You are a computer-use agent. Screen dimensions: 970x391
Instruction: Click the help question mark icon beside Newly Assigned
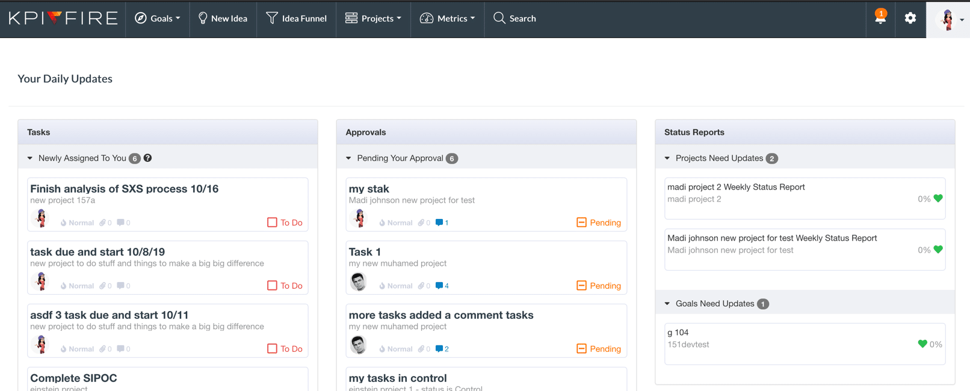[x=147, y=158]
